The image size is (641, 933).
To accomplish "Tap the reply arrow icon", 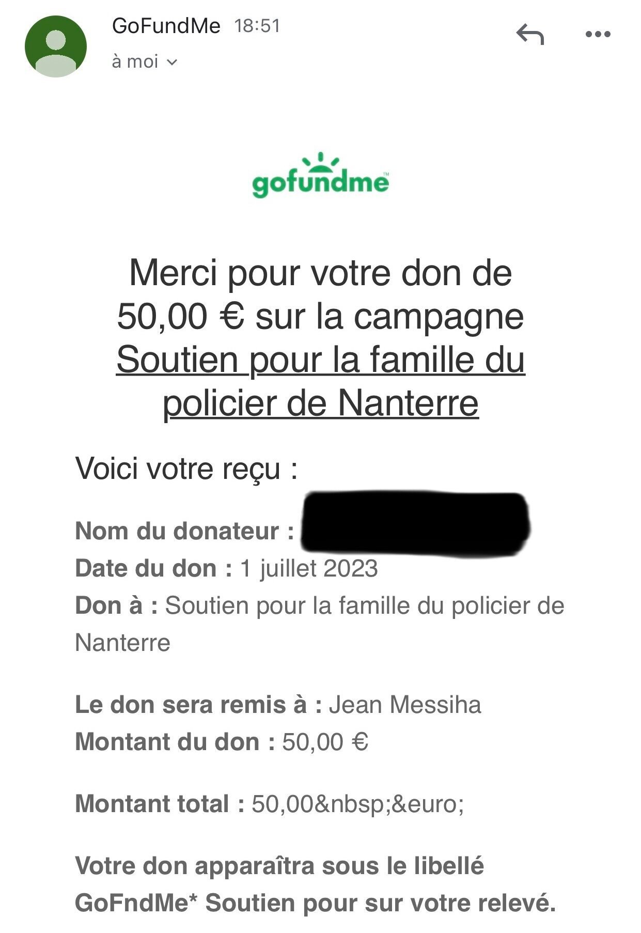I will tap(530, 34).
